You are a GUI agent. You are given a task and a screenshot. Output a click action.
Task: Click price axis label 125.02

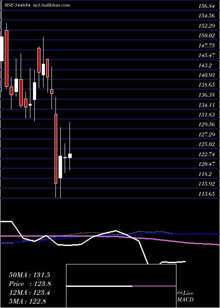coord(207,144)
